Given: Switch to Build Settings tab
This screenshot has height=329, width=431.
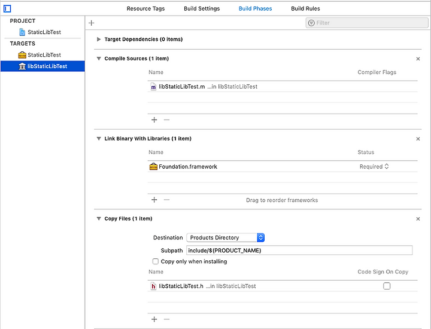Looking at the screenshot, I should coord(202,8).
